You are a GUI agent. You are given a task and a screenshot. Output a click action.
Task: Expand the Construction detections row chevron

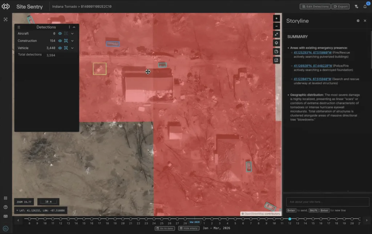[72, 41]
